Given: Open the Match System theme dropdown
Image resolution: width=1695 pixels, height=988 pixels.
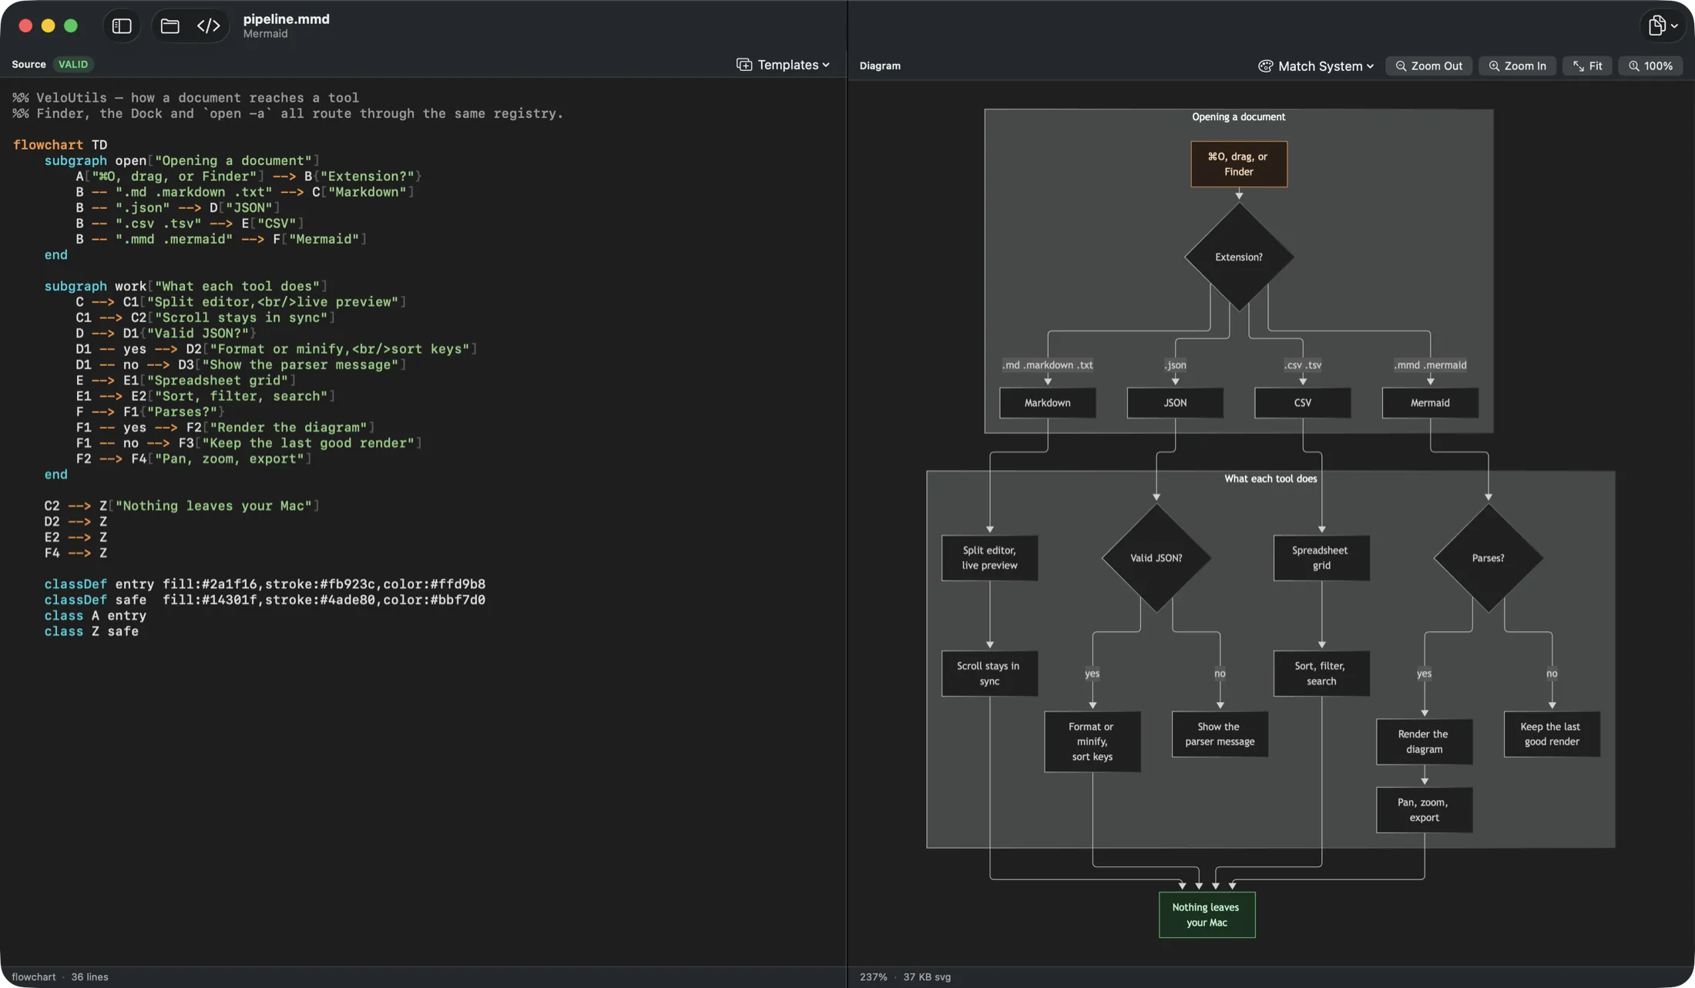Looking at the screenshot, I should coord(1316,66).
